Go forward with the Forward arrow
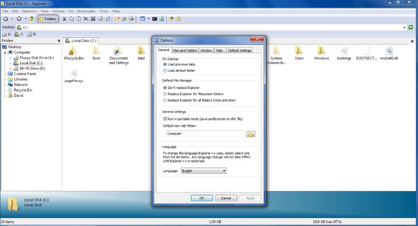 (19, 19)
